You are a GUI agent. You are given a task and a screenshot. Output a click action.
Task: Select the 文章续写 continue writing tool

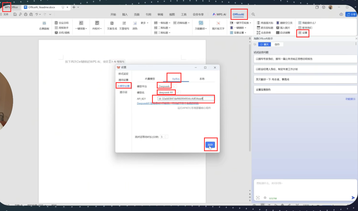coord(124,25)
